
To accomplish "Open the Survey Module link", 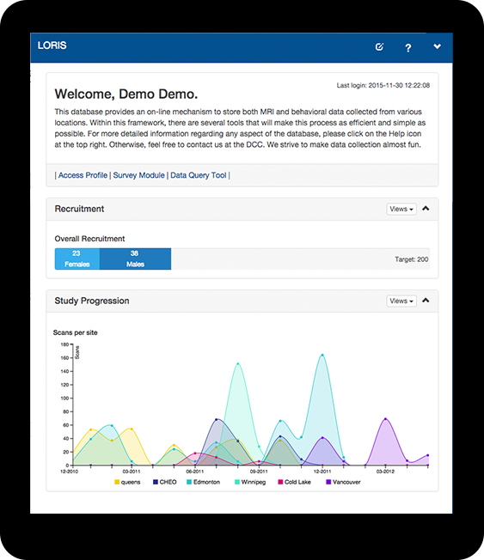I will [138, 175].
